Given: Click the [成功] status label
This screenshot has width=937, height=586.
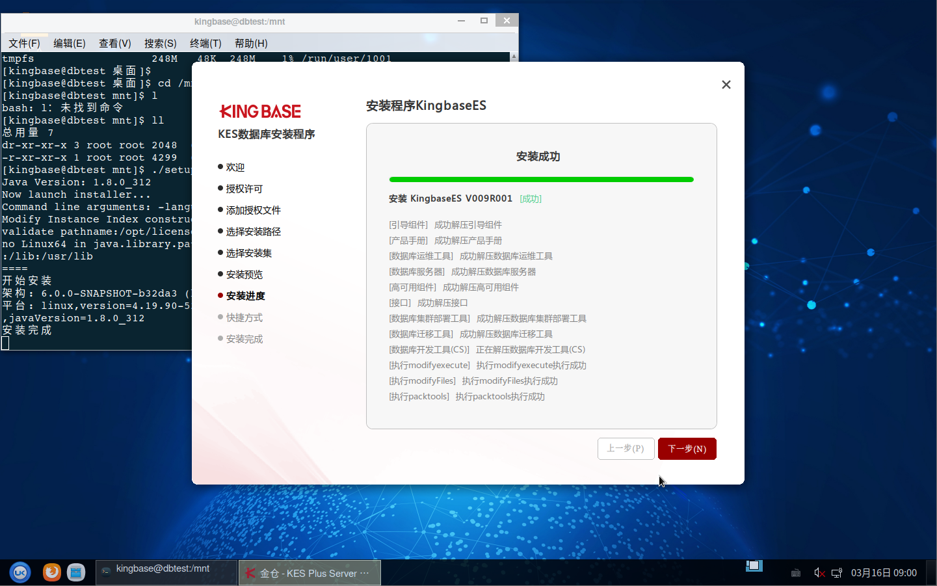Looking at the screenshot, I should coord(531,199).
